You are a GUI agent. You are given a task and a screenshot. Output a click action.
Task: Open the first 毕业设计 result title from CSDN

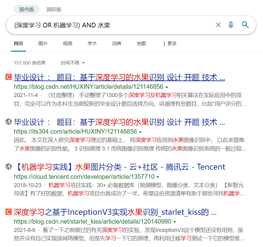(120, 77)
